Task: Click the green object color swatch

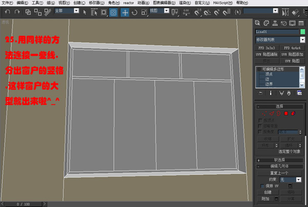Action: coord(302,32)
